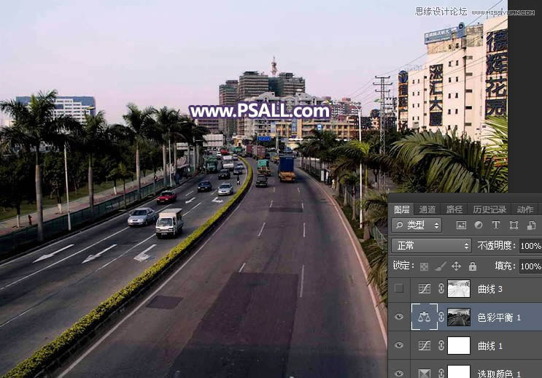The height and width of the screenshot is (378, 542).
Task: Lock transparent pixels icon
Action: coord(424,266)
